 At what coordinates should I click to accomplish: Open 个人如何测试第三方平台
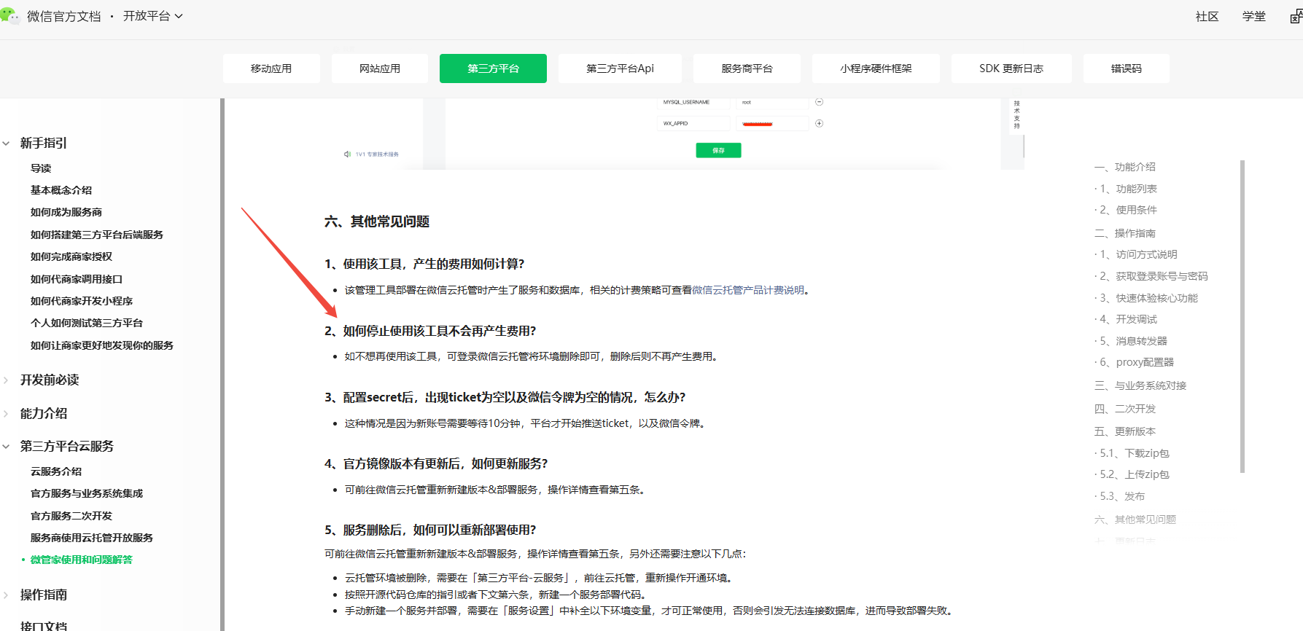click(x=87, y=323)
